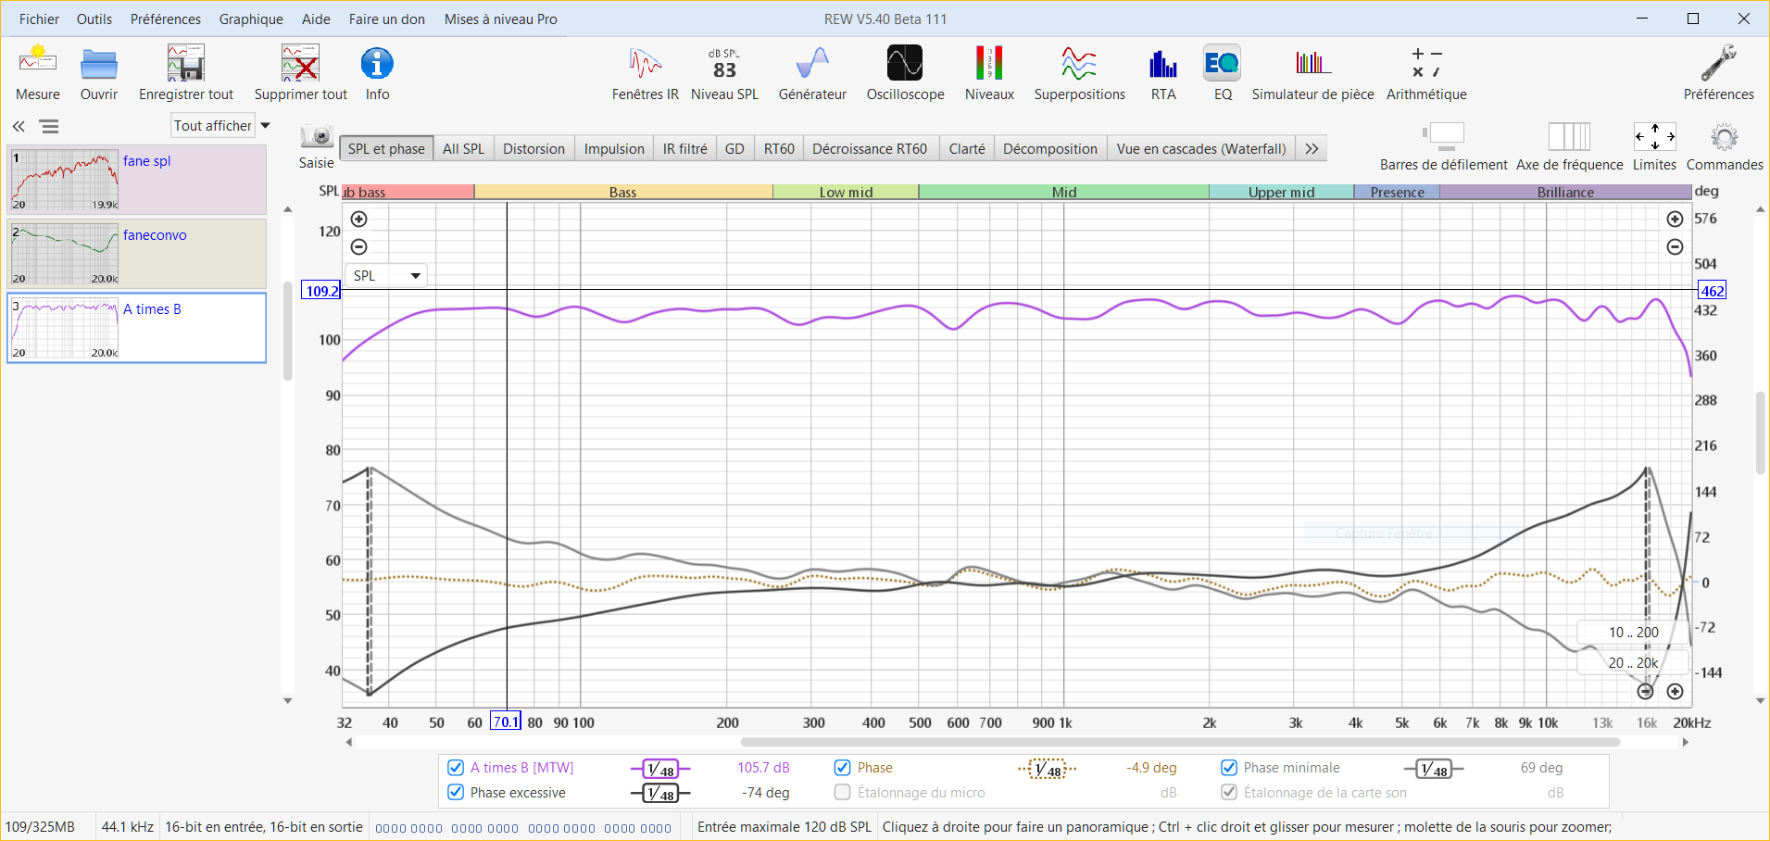Toggle the Phase excessive trace
The width and height of the screenshot is (1770, 841).
pos(456,792)
